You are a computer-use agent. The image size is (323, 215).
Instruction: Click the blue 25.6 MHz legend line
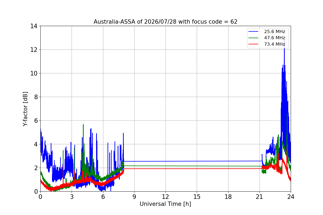coord(254,32)
